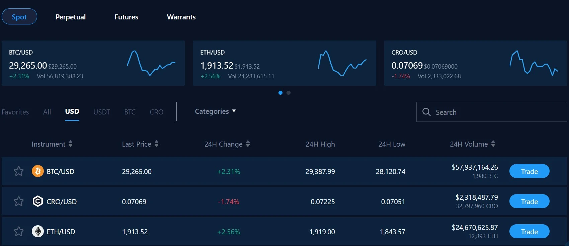Click Trade button for BTC/USD
569x246 pixels.
pyautogui.click(x=529, y=171)
